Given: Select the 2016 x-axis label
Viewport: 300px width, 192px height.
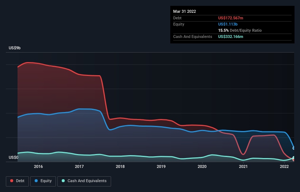Looking at the screenshot, I should [x=38, y=166].
